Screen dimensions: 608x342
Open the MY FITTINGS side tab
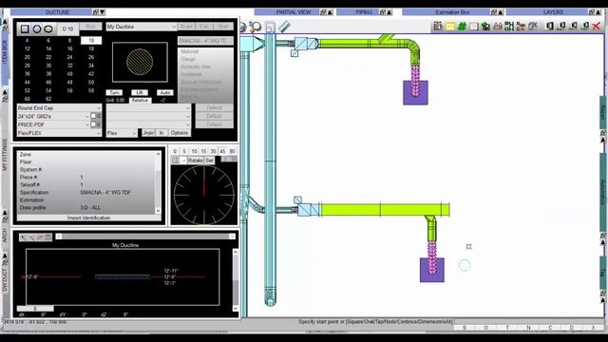point(5,154)
